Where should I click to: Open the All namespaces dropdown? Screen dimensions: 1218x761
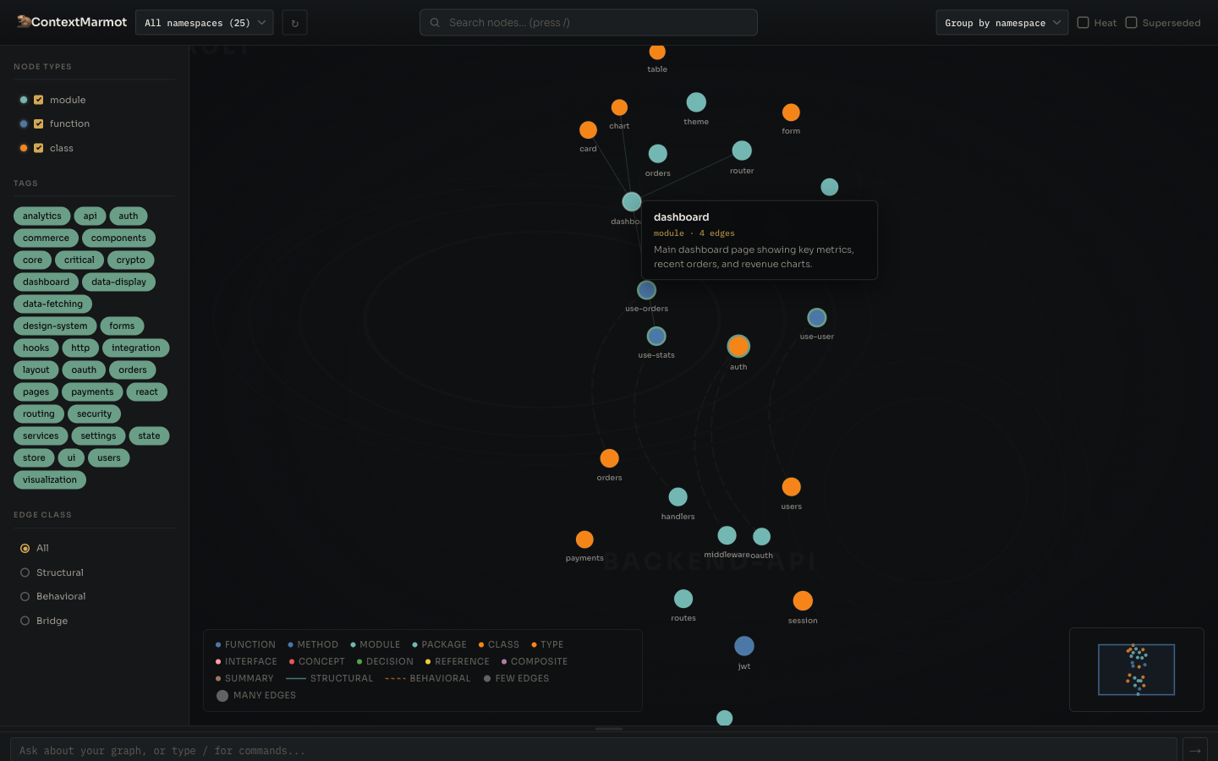(x=204, y=23)
